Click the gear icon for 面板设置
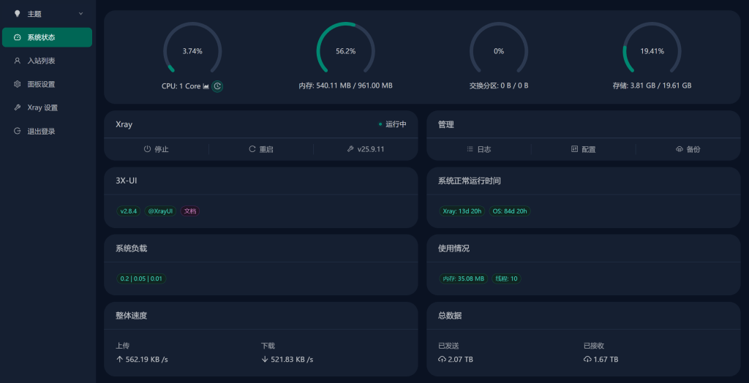The image size is (749, 383). point(18,84)
